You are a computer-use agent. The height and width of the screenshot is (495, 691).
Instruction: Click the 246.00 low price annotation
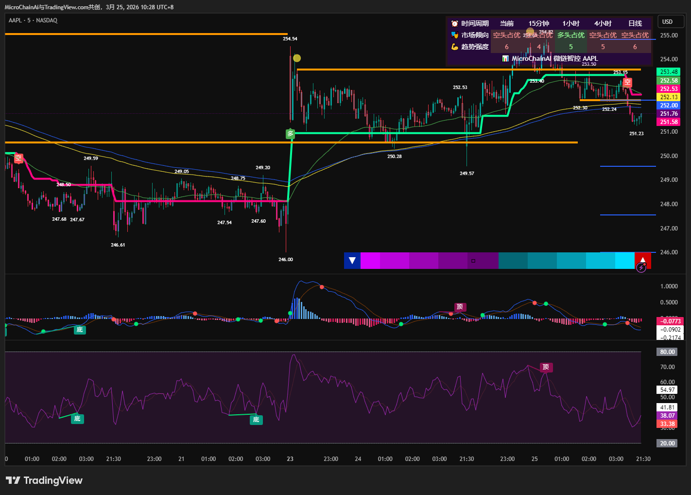[x=286, y=260]
